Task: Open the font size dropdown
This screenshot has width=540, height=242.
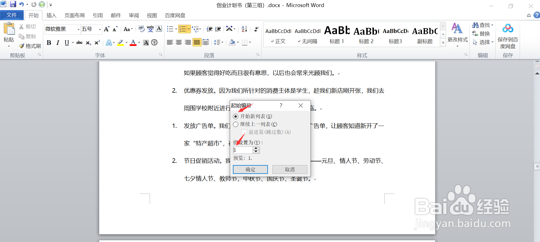Action: tap(100, 29)
